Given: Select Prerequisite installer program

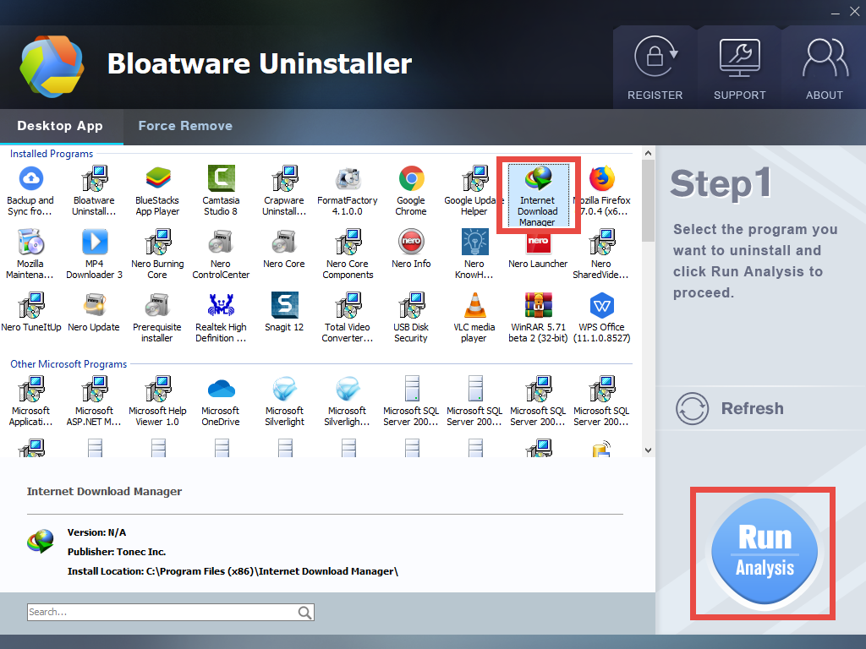Looking at the screenshot, I should (157, 318).
